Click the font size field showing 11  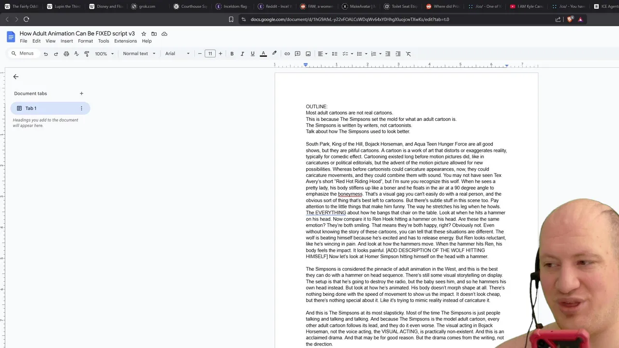click(210, 54)
